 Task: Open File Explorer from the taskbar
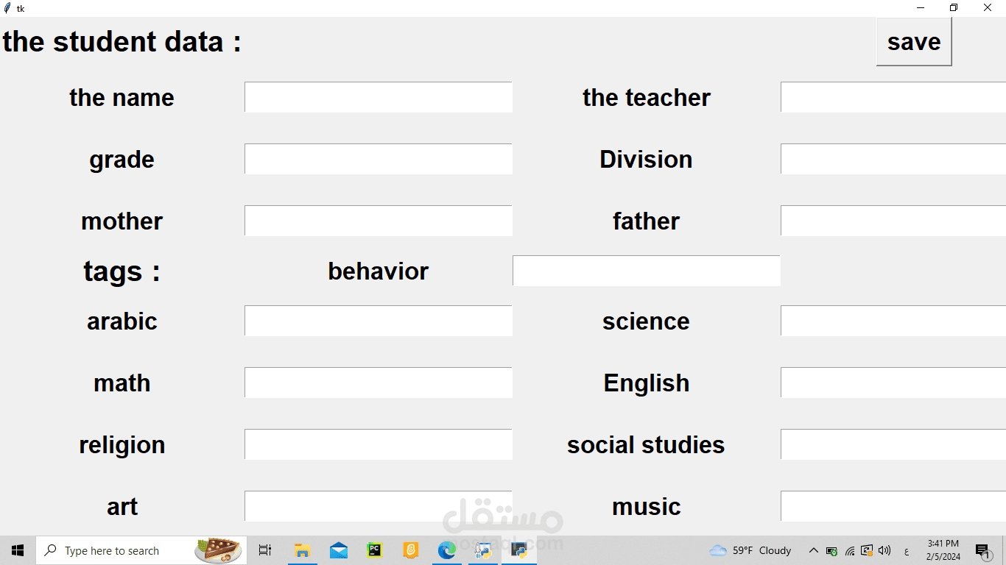point(302,550)
